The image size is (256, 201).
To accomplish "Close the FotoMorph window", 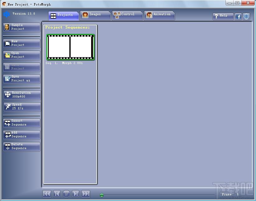I will (248, 3).
